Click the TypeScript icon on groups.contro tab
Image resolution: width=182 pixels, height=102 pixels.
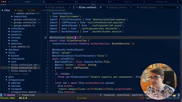click(107, 7)
